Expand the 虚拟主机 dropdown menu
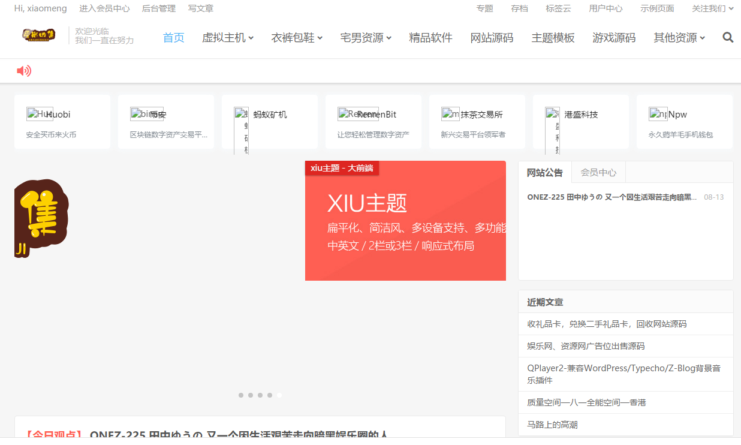The width and height of the screenshot is (741, 445). [228, 38]
